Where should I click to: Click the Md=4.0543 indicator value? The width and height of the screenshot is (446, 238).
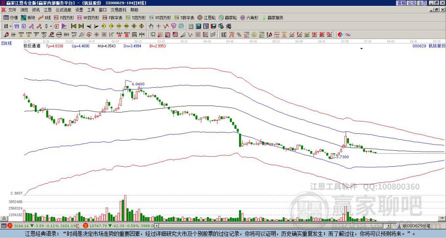point(107,46)
